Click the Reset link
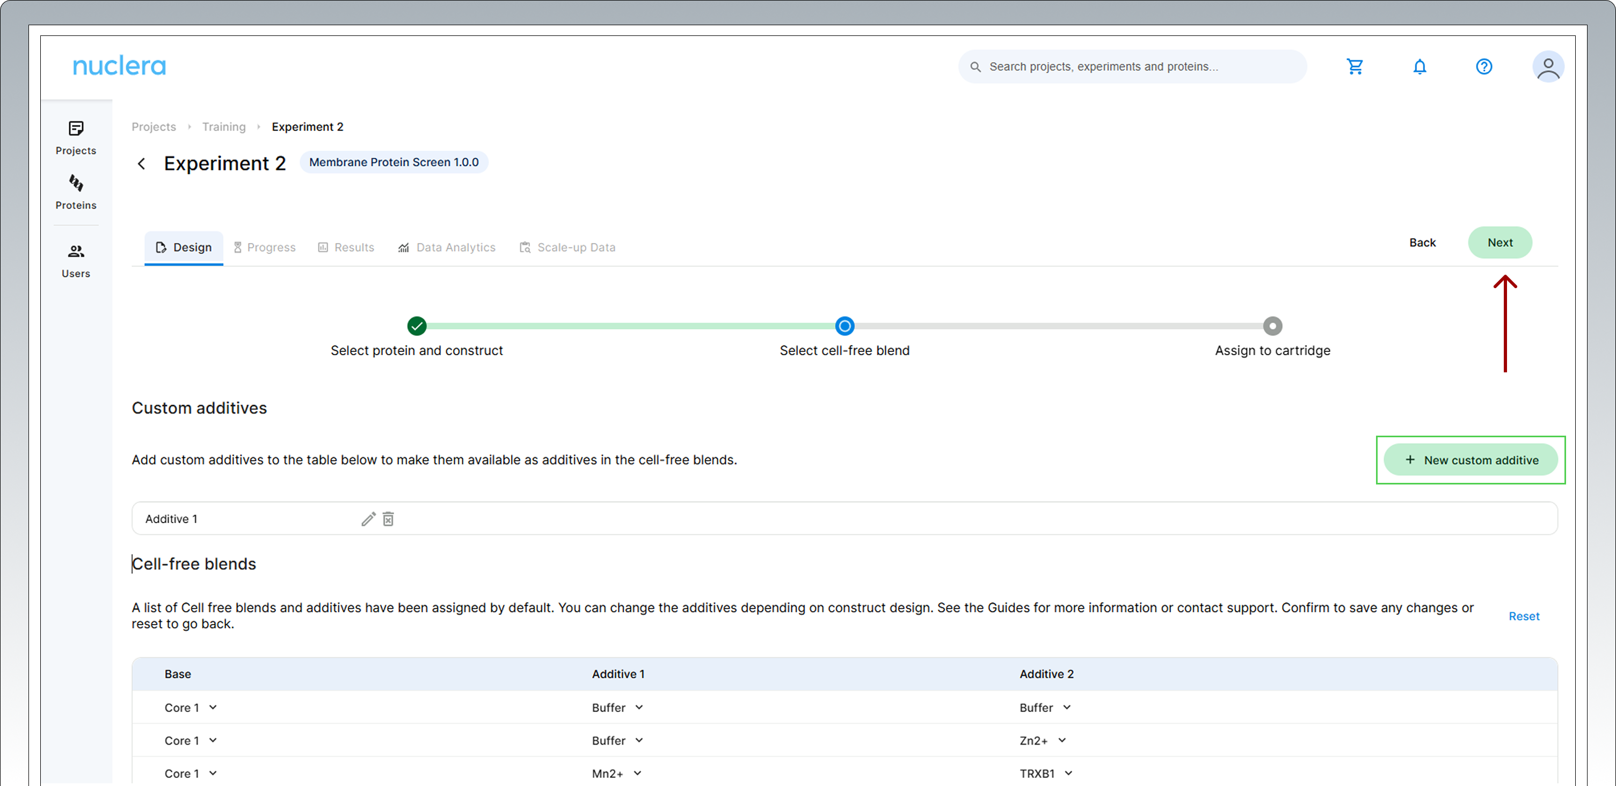 point(1524,616)
